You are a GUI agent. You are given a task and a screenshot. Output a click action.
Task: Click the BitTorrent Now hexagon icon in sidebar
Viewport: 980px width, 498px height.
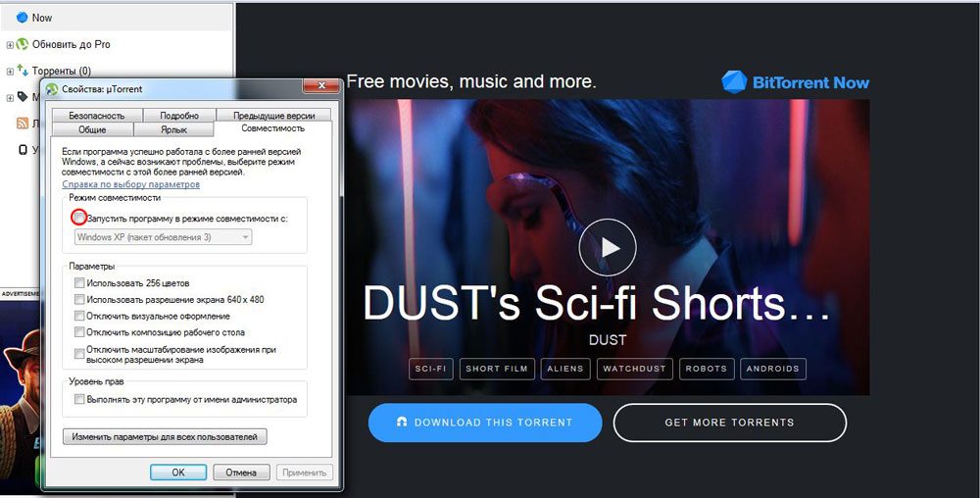tap(23, 18)
